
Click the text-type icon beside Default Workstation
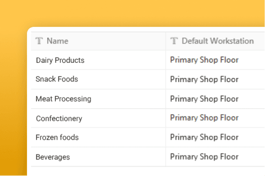174,41
